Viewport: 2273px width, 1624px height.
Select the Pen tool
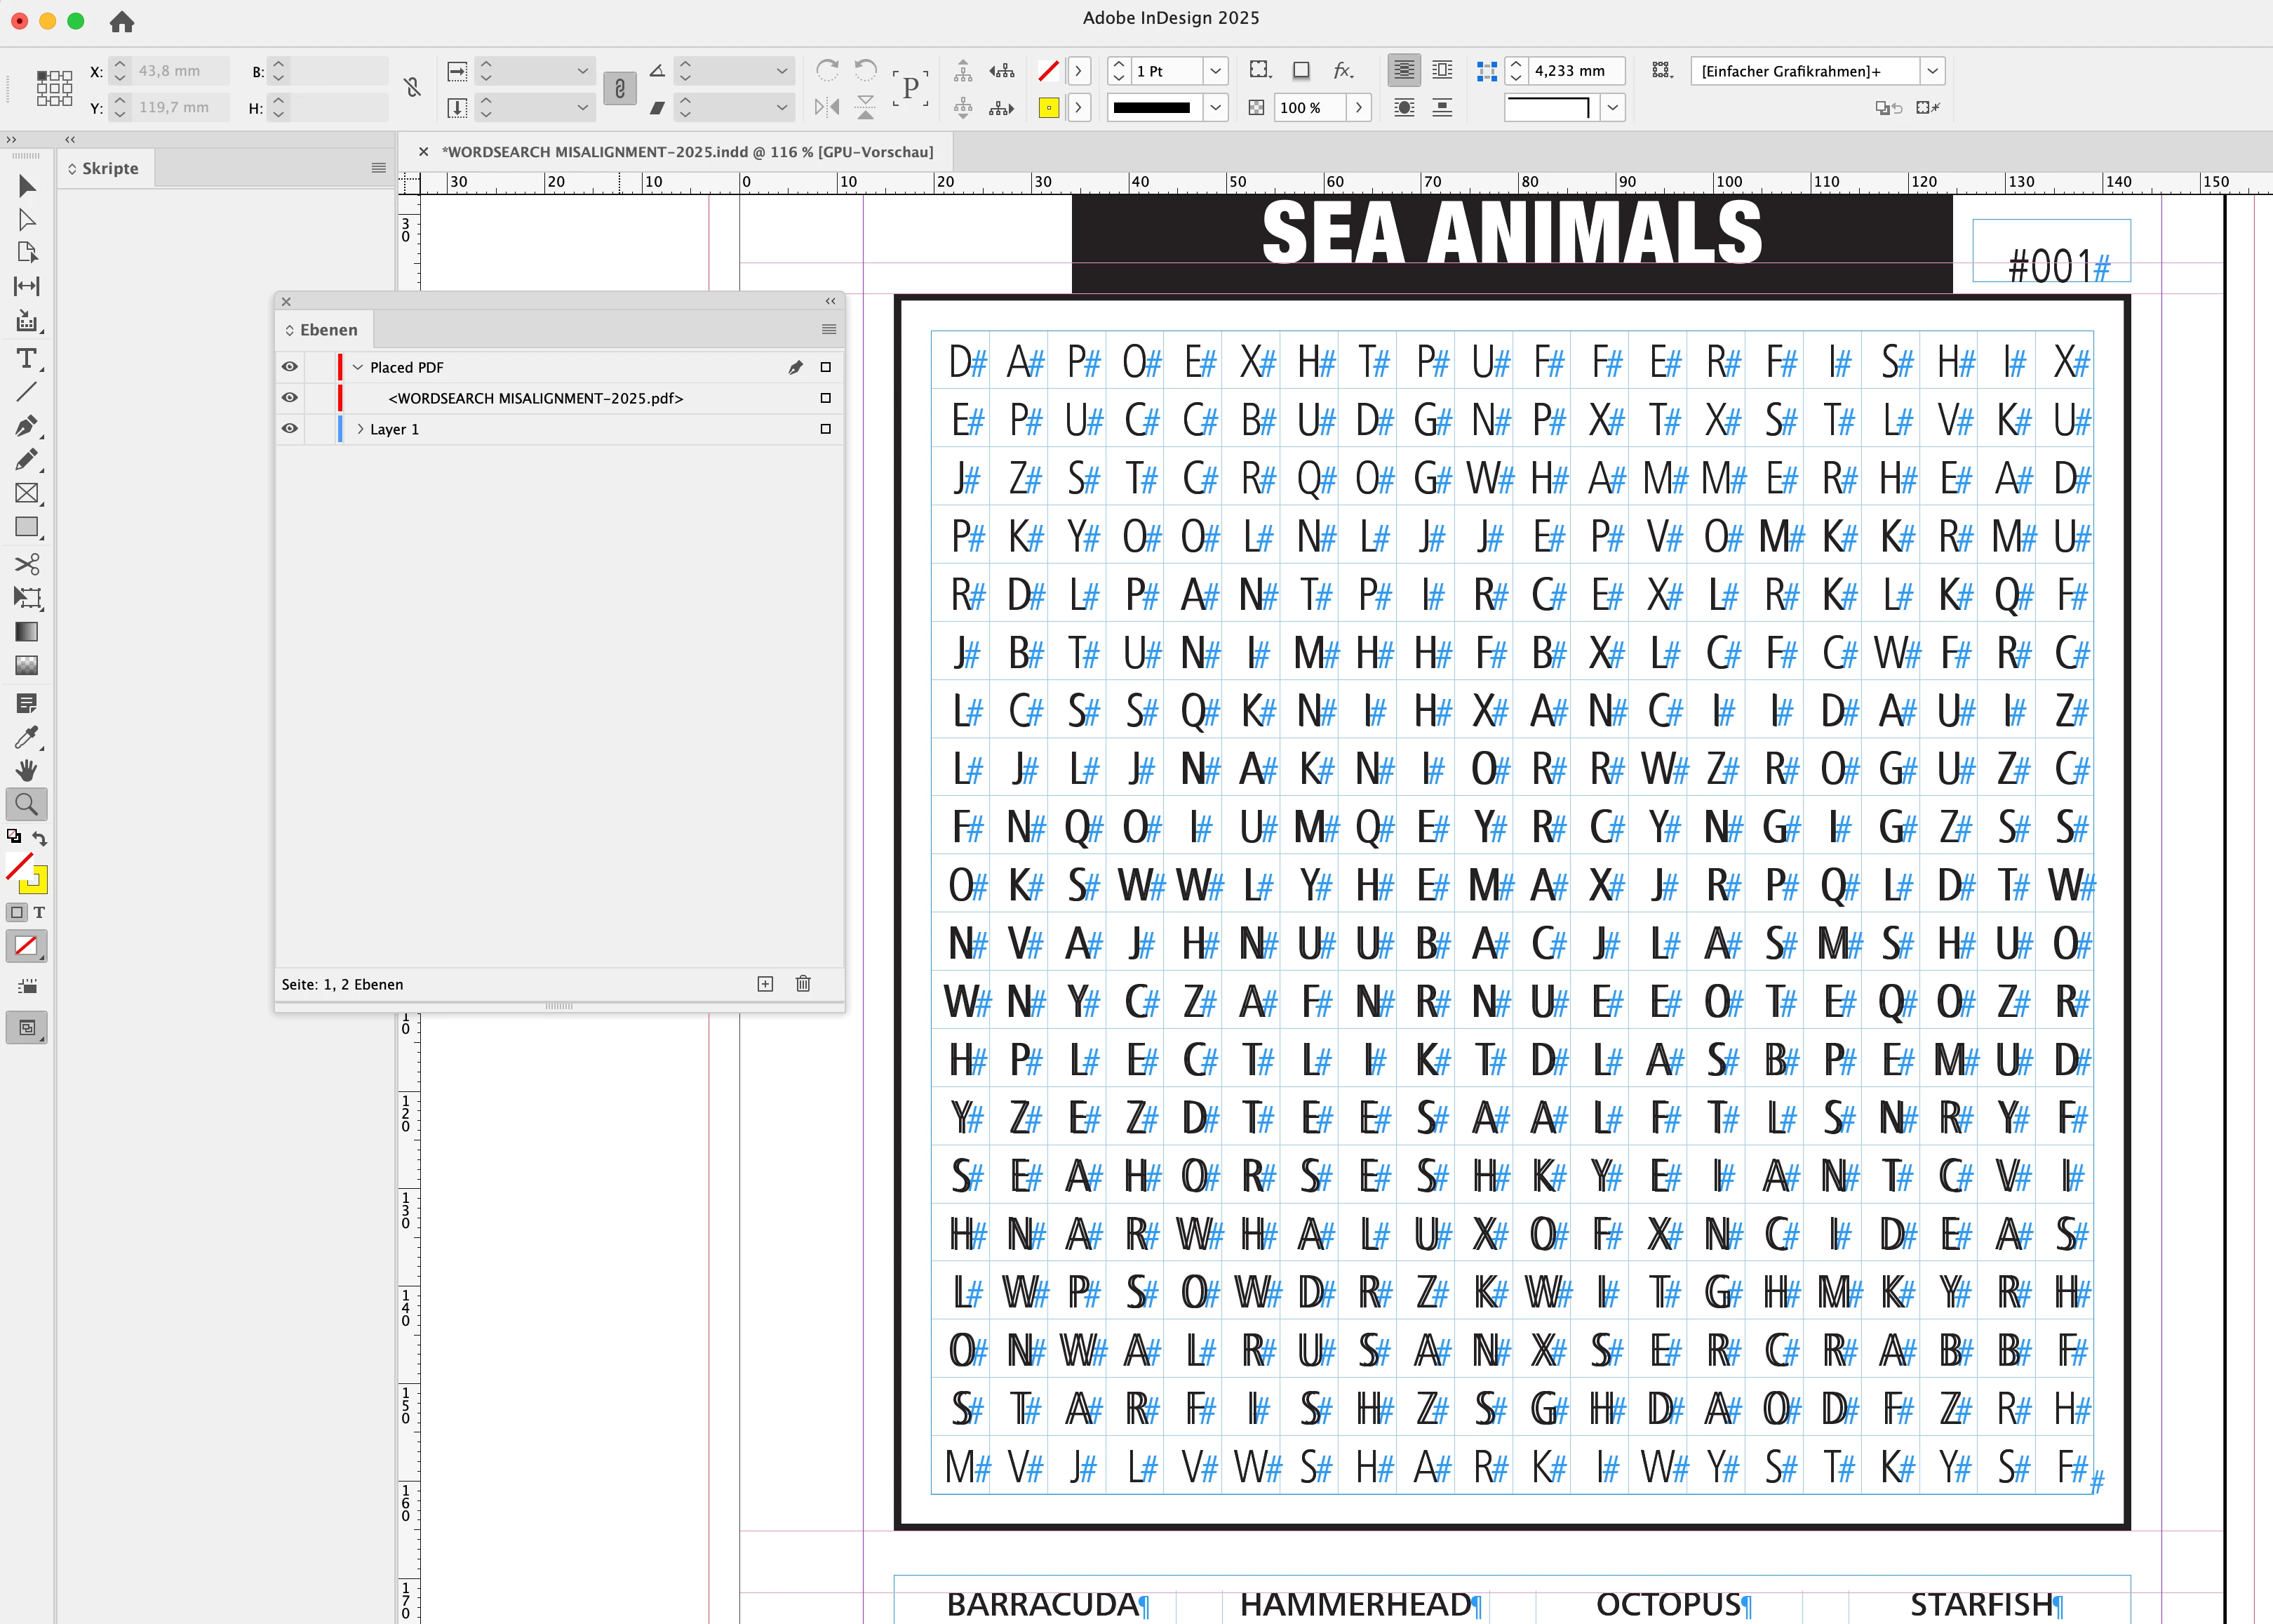pyautogui.click(x=26, y=426)
